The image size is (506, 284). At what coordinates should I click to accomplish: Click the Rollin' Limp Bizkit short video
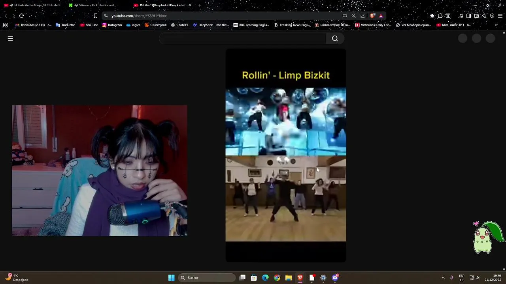[x=285, y=155]
